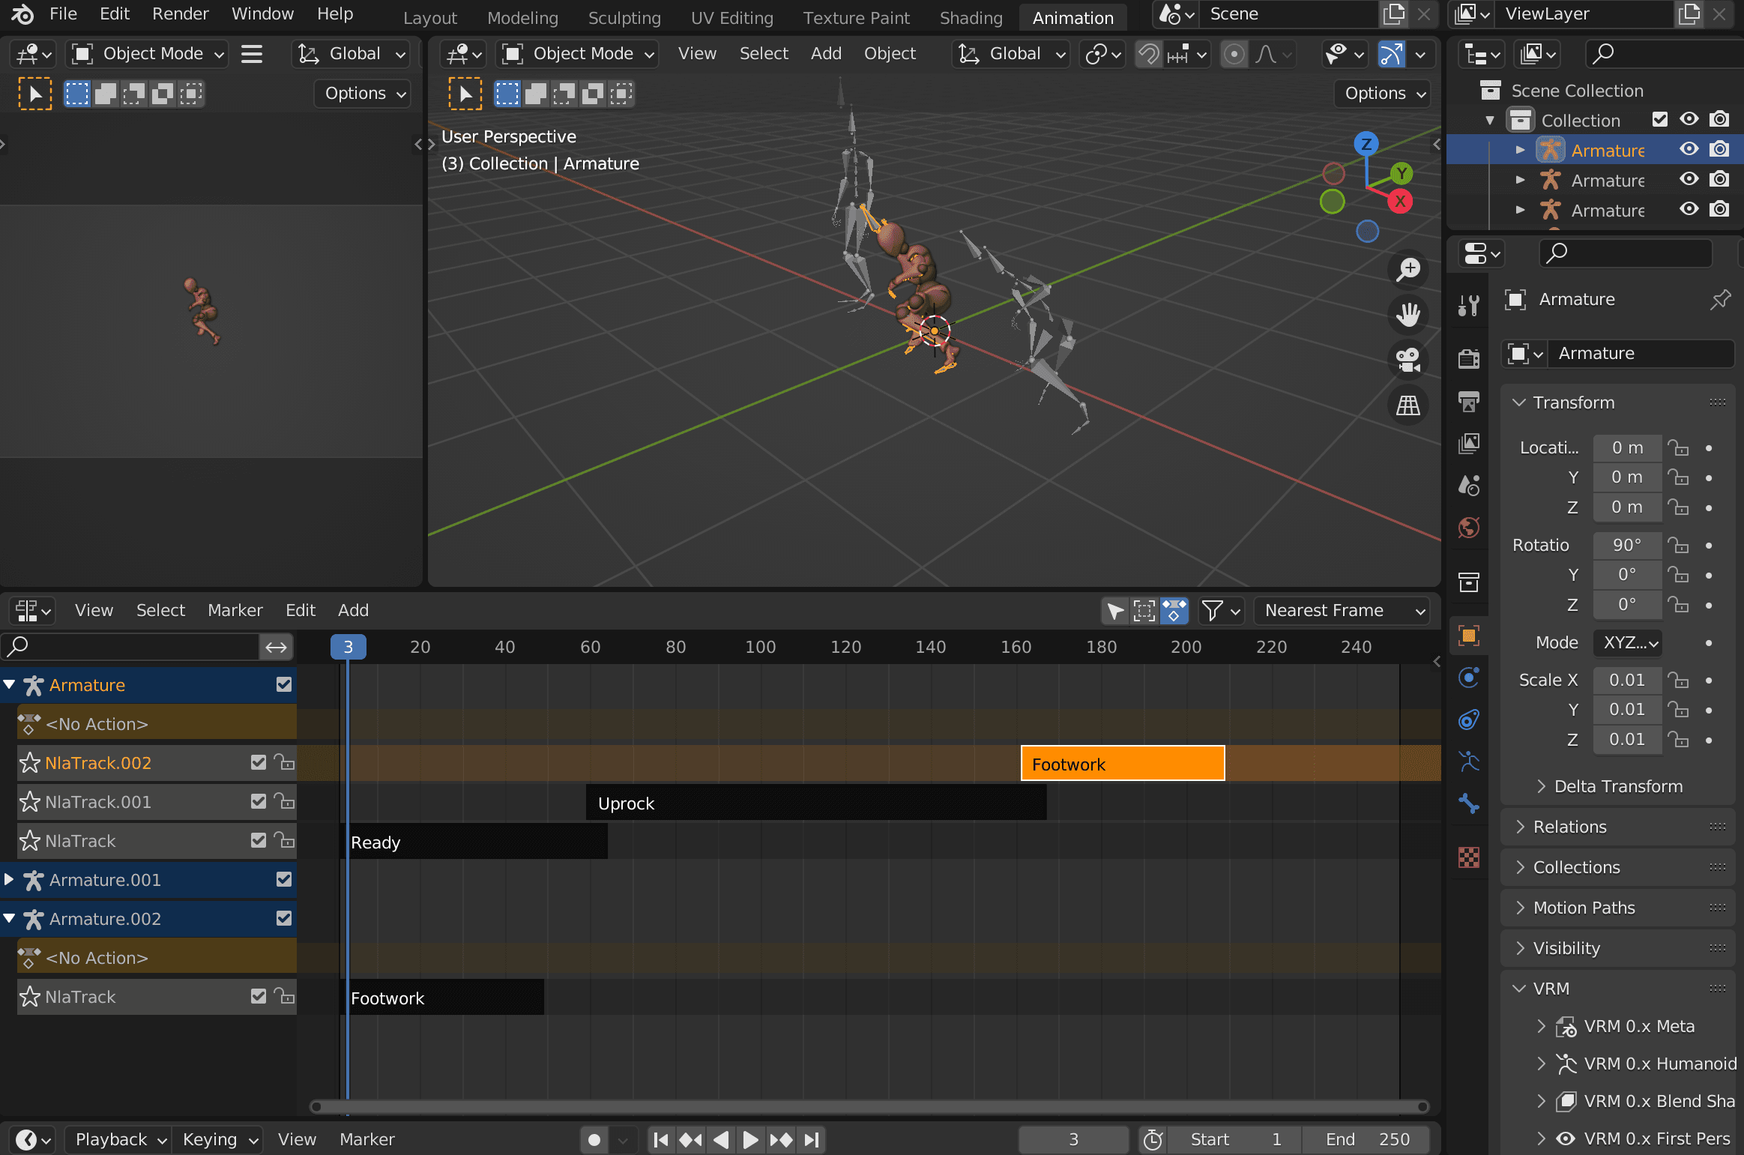The image size is (1744, 1155).
Task: Open the Output properties tab
Action: (x=1469, y=402)
